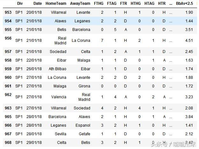Click the HomeTeam column header
This screenshot has height=149, width=199.
pos(56,4)
